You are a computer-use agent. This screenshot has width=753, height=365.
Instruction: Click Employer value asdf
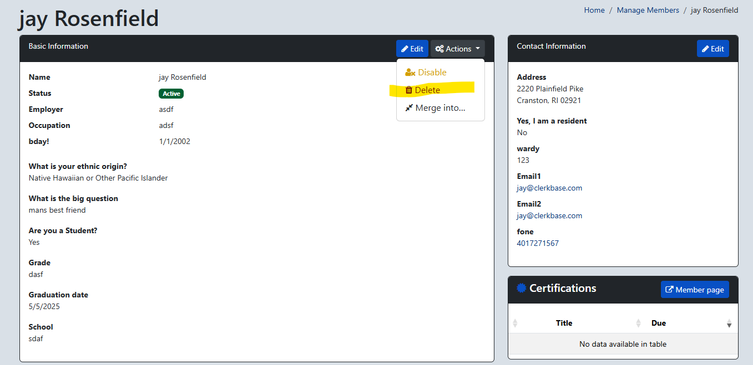[166, 109]
